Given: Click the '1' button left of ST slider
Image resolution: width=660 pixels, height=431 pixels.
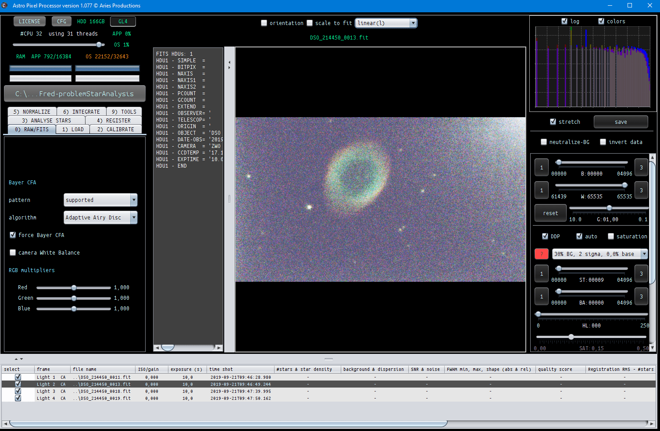Looking at the screenshot, I should (x=542, y=273).
